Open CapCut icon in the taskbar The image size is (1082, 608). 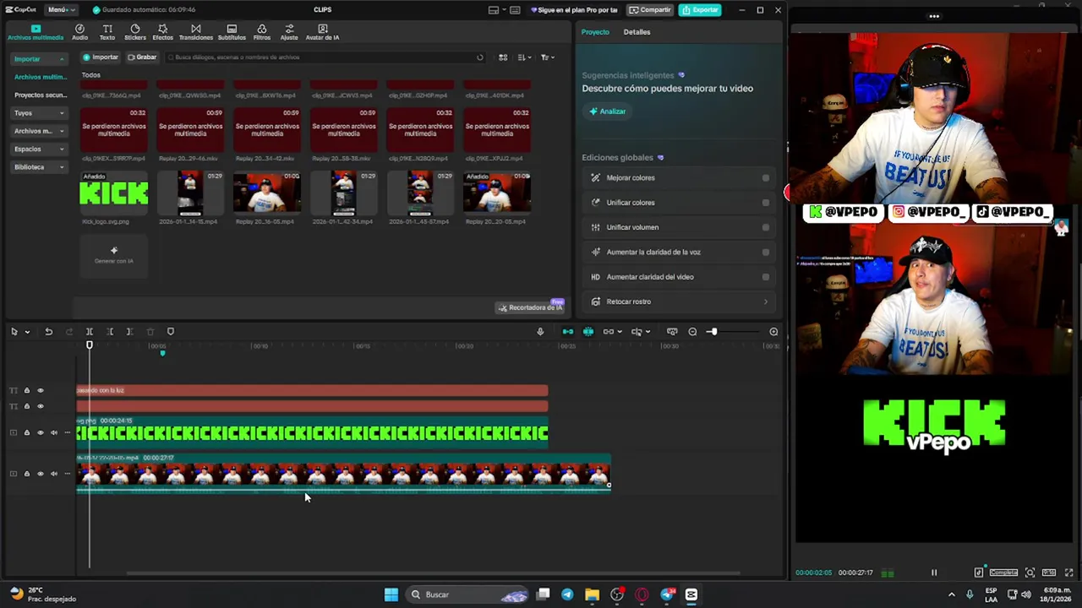coord(691,594)
